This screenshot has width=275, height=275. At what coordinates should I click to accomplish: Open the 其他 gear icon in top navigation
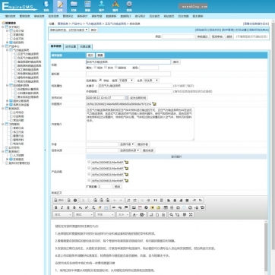(x=129, y=6)
